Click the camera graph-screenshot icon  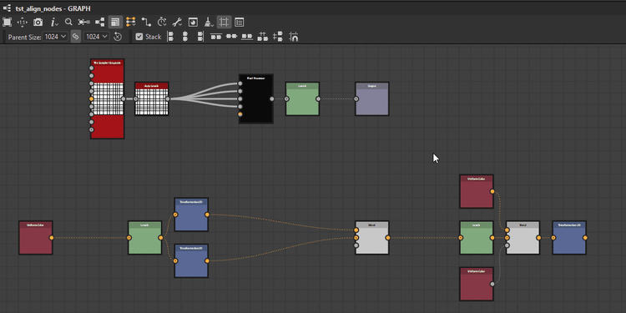38,22
